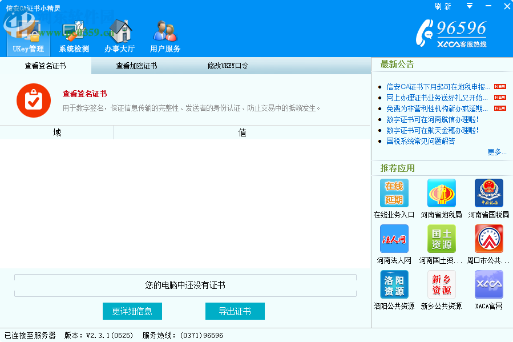Click the 更详细信息 button
This screenshot has height=342, width=513.
tap(132, 311)
